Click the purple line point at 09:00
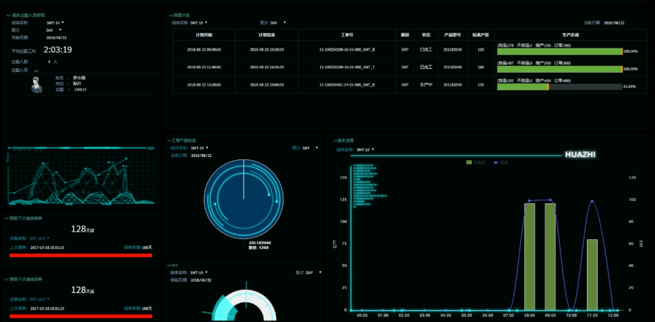Screen dimensions: 655x322 coord(550,200)
